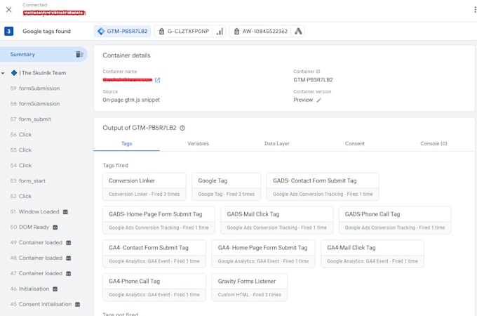Screen dimensions: 477x316
Task: Open container name external link icon
Action: coord(157,80)
